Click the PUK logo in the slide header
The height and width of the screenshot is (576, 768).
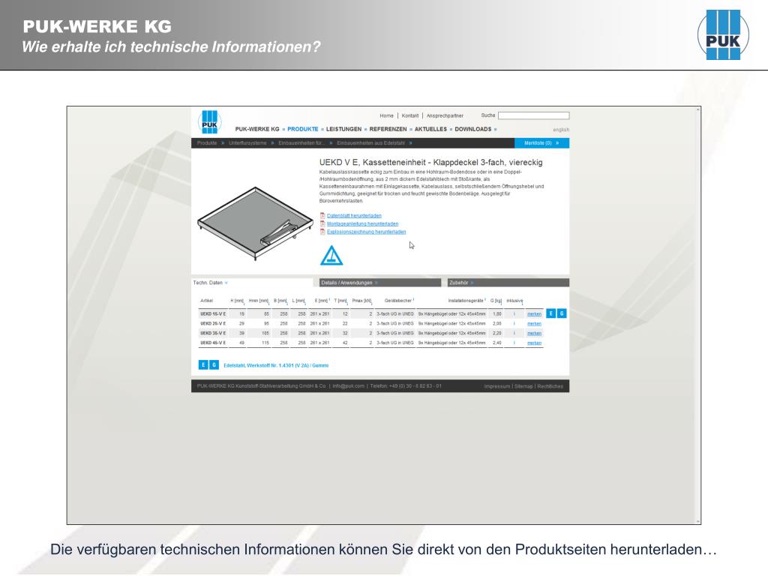point(723,34)
